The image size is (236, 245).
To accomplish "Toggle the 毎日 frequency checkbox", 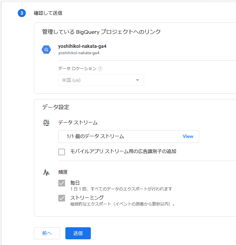I will pyautogui.click(x=62, y=183).
